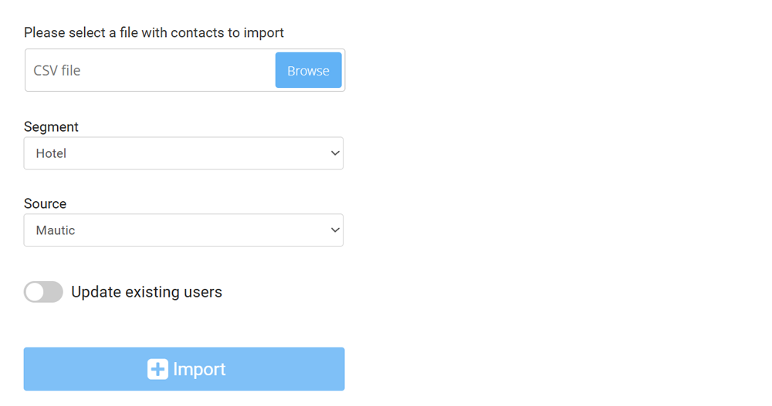This screenshot has width=772, height=406.
Task: Submit with the blue Import button
Action: (185, 369)
